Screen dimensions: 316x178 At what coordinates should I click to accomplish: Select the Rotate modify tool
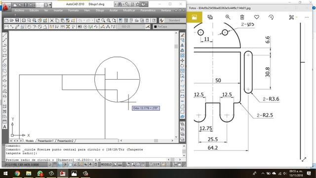click(182, 66)
